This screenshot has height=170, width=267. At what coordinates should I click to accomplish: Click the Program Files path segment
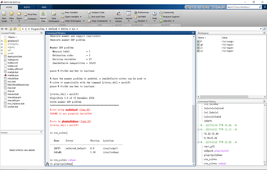click(x=38, y=29)
